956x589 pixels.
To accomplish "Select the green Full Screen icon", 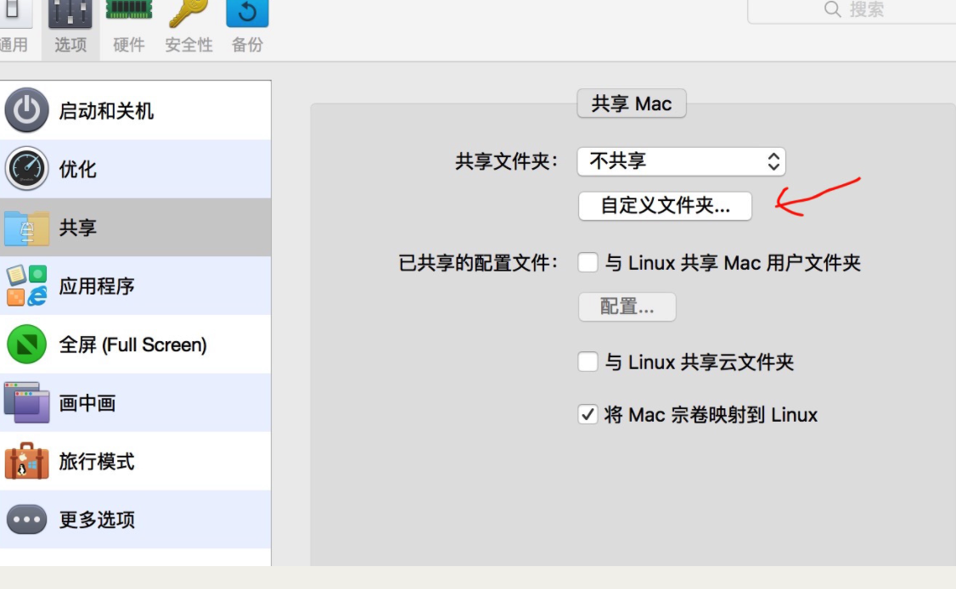I will click(26, 345).
